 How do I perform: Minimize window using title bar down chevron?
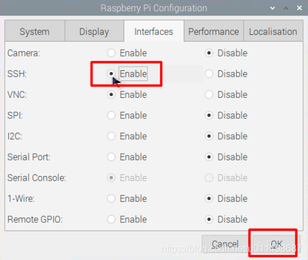pos(273,8)
